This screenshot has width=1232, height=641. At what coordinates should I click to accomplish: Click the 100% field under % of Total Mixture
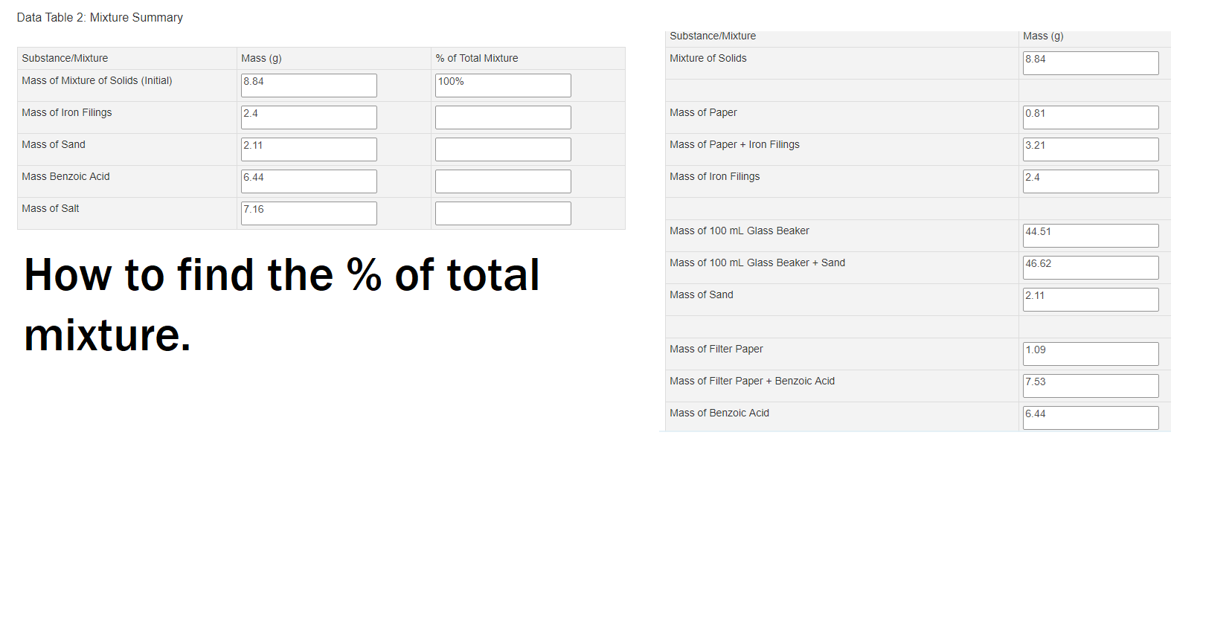coord(503,85)
